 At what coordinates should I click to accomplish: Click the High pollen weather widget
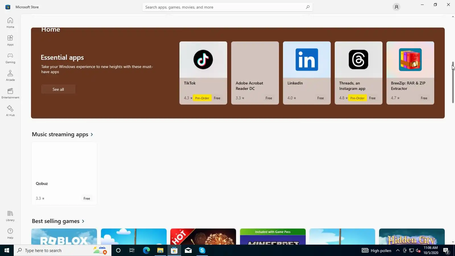point(376,250)
